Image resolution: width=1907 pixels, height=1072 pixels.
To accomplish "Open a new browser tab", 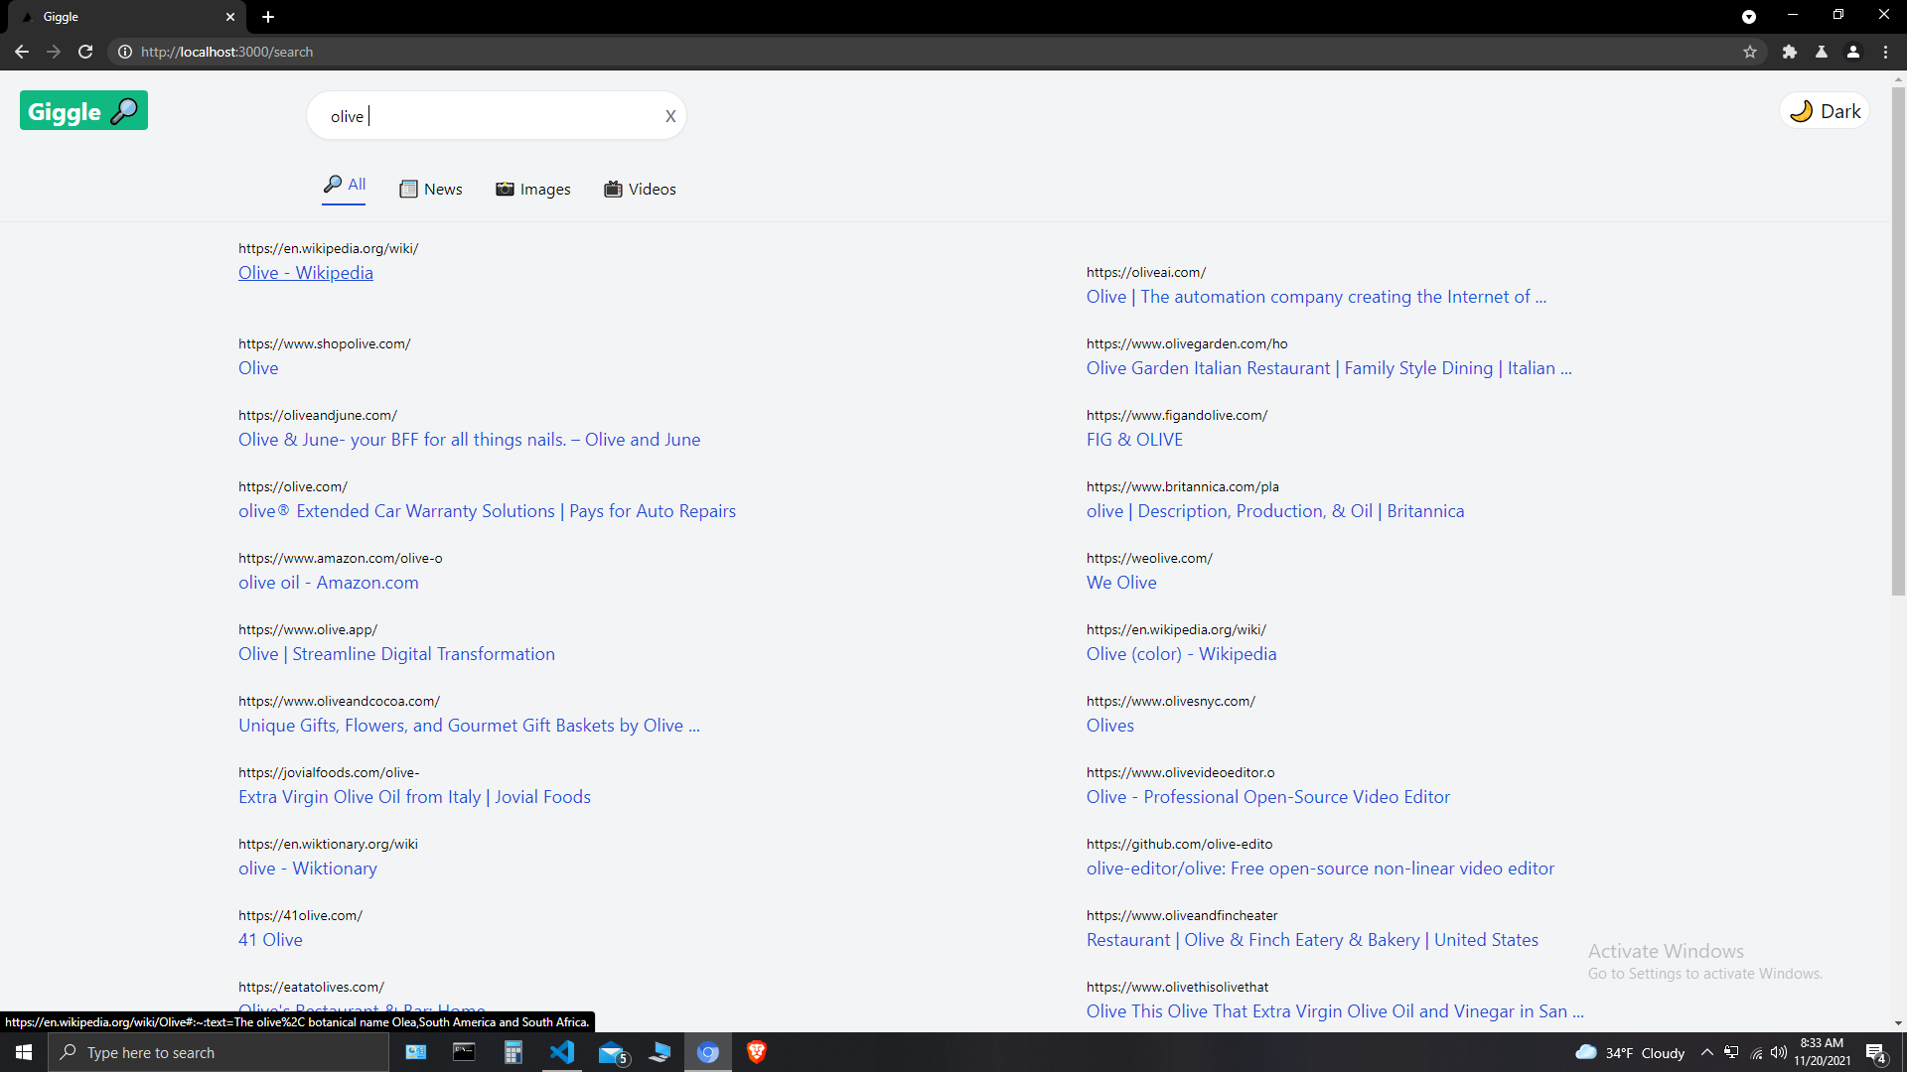I will point(268,17).
